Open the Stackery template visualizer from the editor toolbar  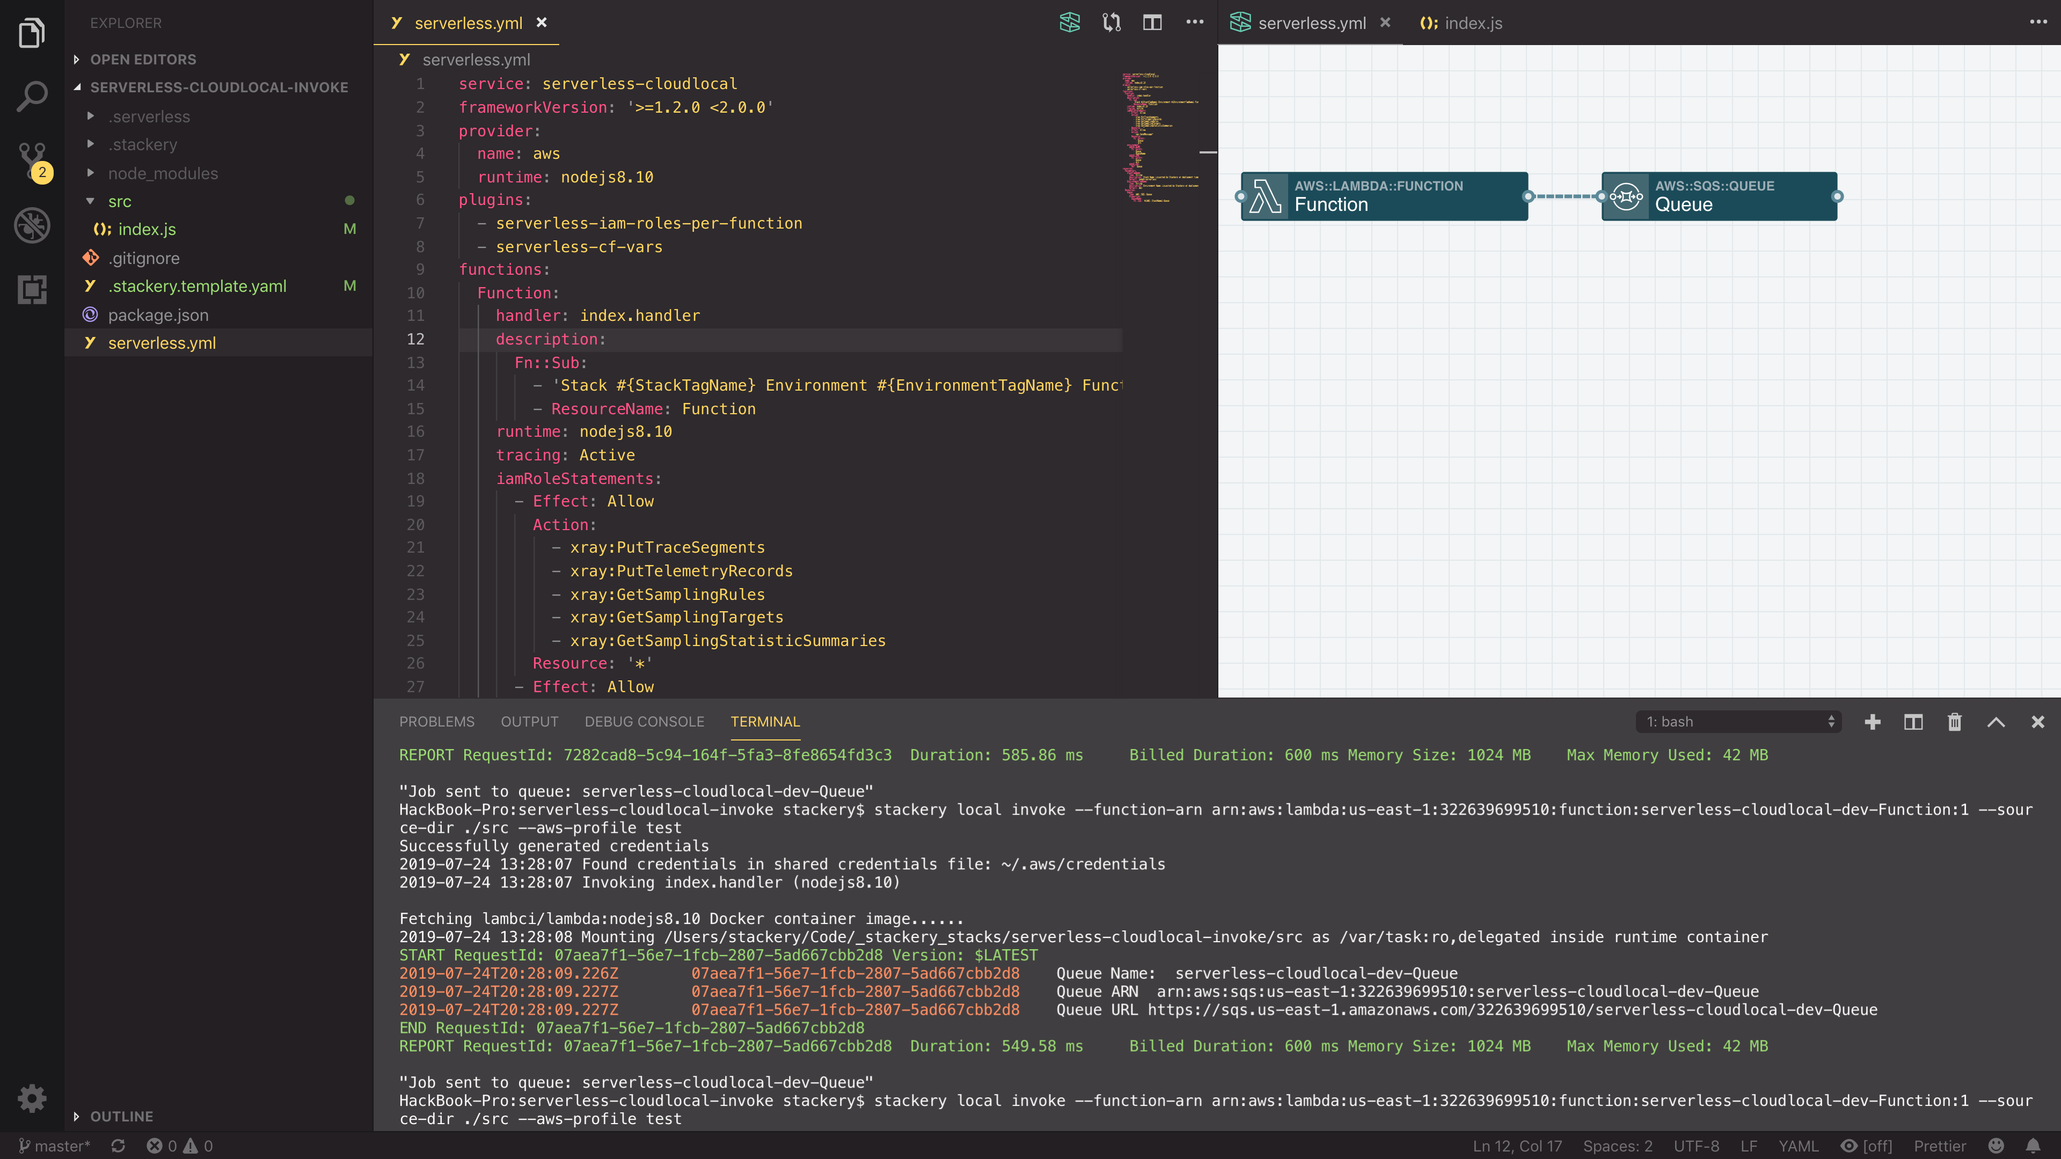click(1070, 23)
